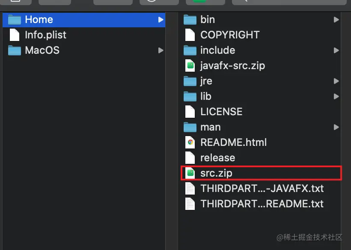
Task: Select the "COPYRIGHT" file name
Action: click(x=230, y=35)
